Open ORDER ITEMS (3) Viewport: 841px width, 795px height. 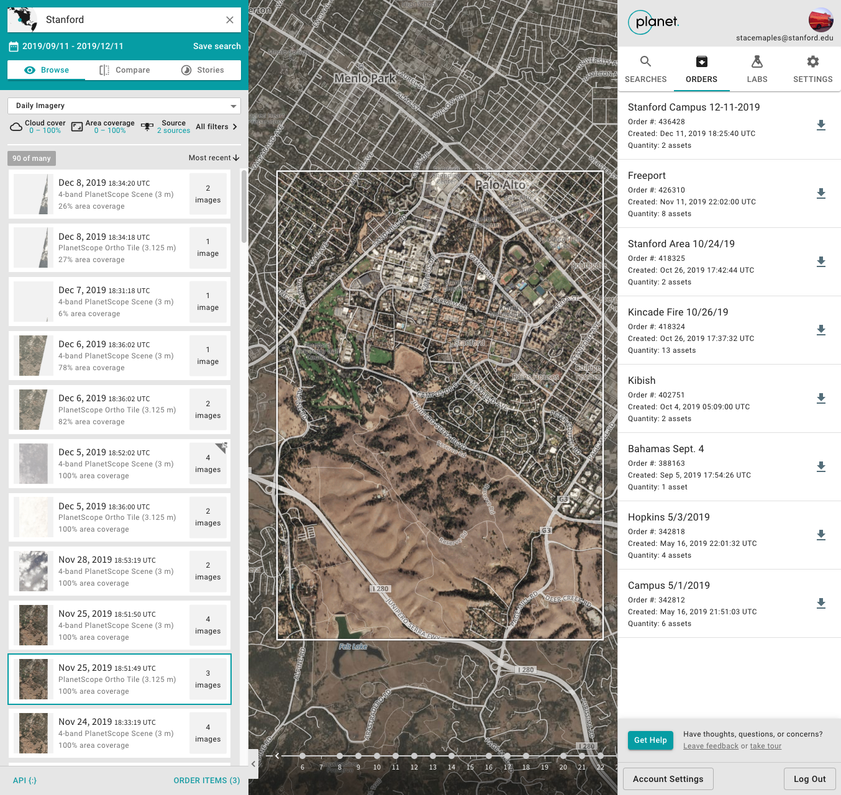[x=207, y=781]
